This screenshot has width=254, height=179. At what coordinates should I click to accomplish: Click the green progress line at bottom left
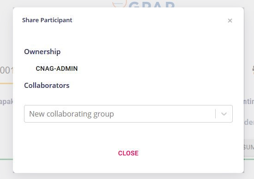6,160
